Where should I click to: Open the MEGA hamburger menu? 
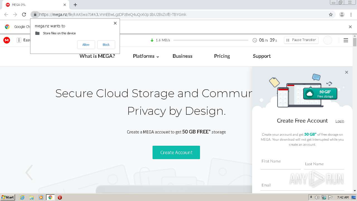(346, 40)
